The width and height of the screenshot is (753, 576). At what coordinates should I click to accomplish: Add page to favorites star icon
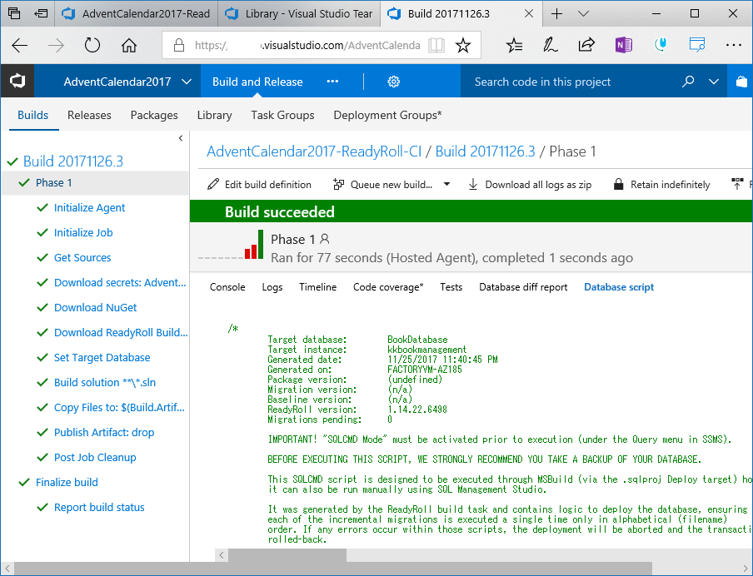pos(463,46)
